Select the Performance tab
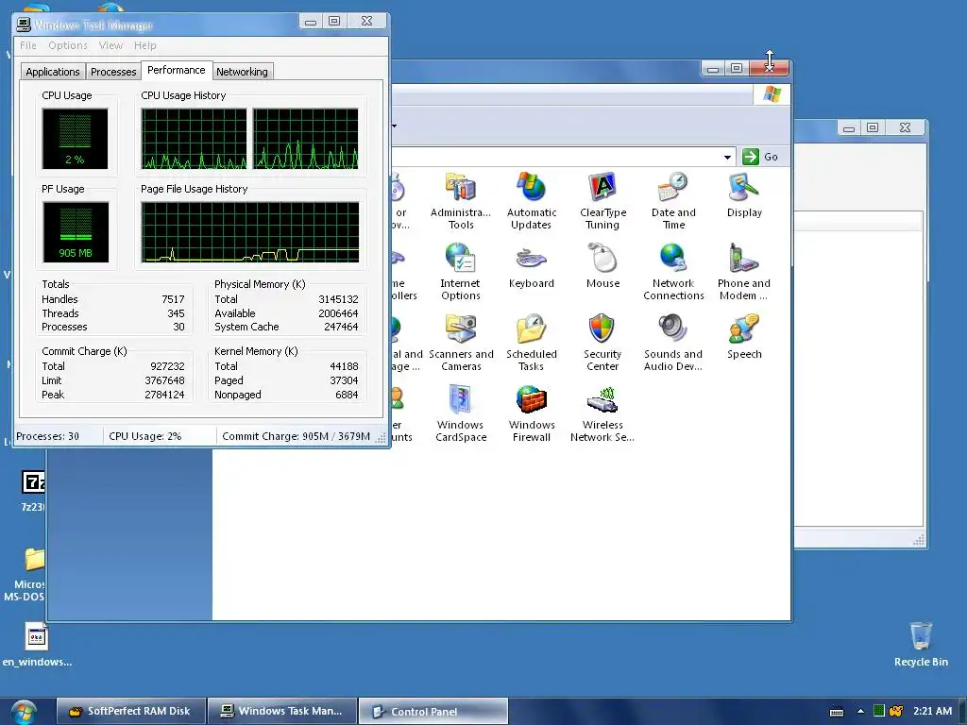This screenshot has width=967, height=725. point(177,70)
